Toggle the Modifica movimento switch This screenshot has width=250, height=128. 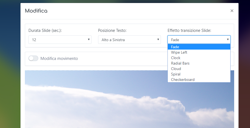point(33,58)
